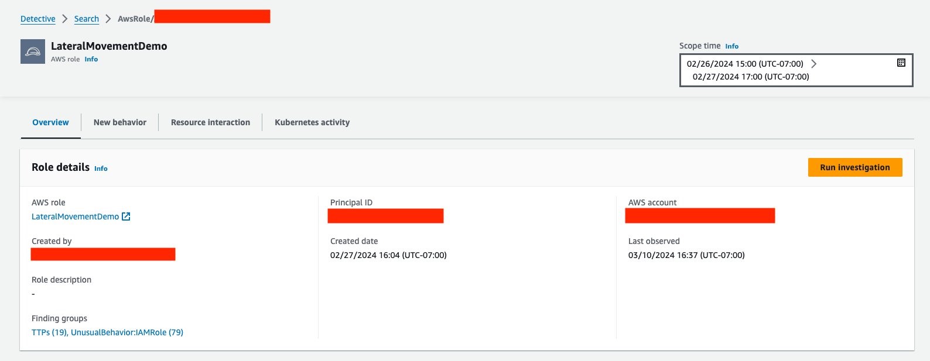Open UnusualBehavior:IAMRole (79) finding group

point(127,332)
